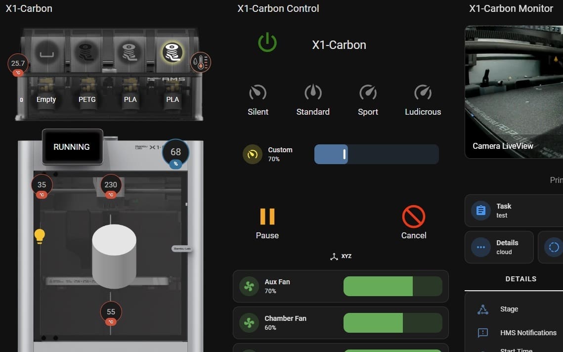Click the Details three-dots icon
The width and height of the screenshot is (563, 352).
481,247
